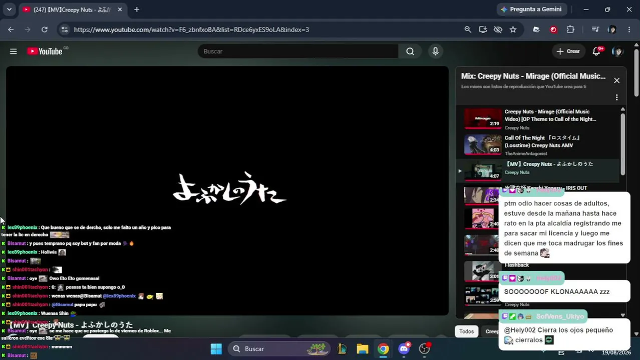Open a new browser tab
The width and height of the screenshot is (640, 360).
coord(137,9)
